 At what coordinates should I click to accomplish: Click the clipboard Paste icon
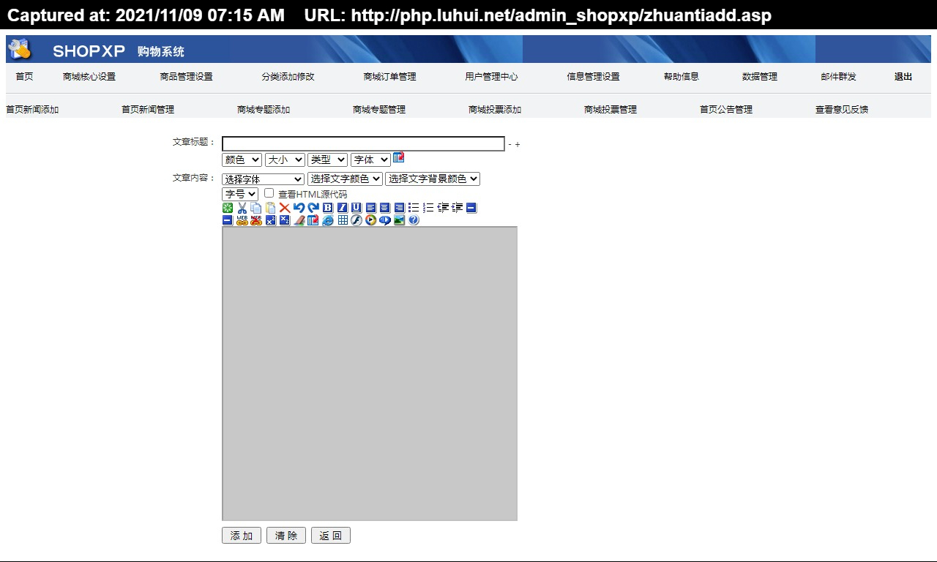[x=270, y=208]
